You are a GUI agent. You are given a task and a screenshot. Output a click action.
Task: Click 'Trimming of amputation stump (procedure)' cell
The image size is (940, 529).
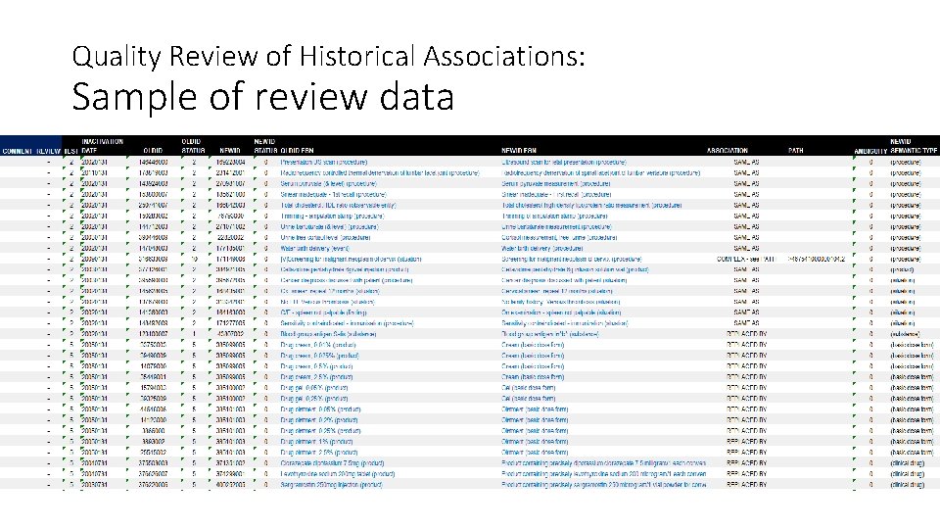click(x=554, y=216)
